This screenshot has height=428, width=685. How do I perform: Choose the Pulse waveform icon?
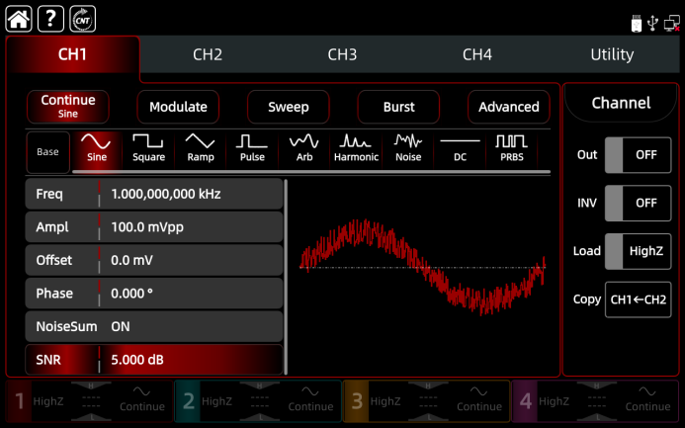251,148
